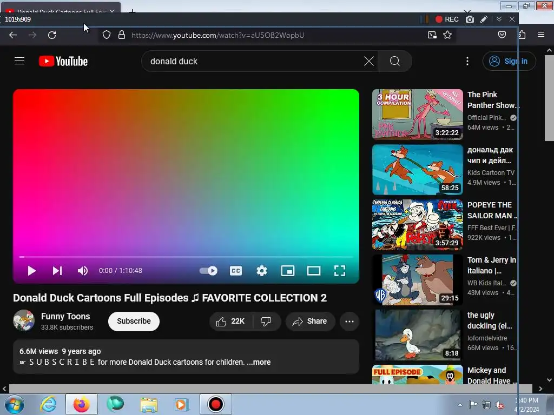
Task: Open the Funny Toons channel name
Action: [65, 316]
